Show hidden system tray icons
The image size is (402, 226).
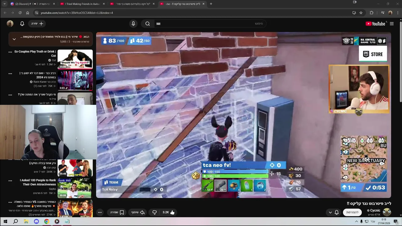point(356,221)
